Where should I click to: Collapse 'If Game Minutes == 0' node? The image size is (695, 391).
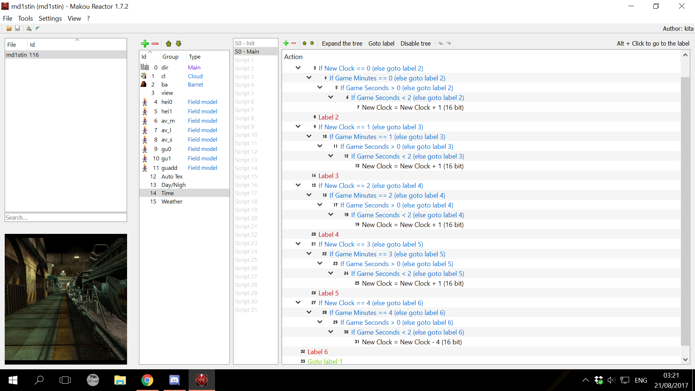tap(309, 78)
